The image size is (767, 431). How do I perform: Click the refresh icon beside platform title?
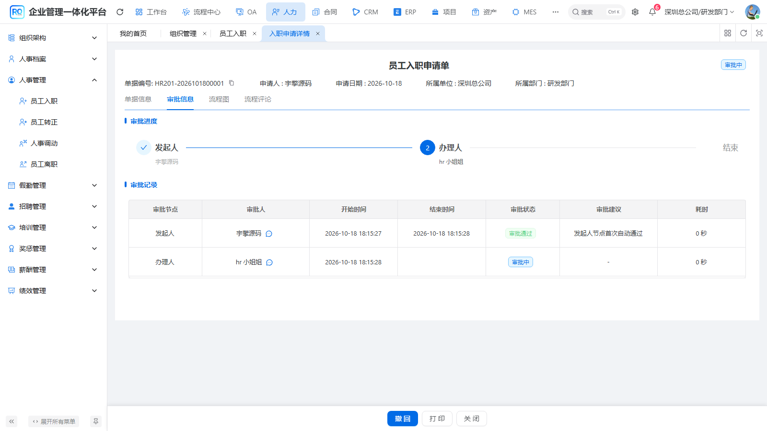(x=120, y=12)
